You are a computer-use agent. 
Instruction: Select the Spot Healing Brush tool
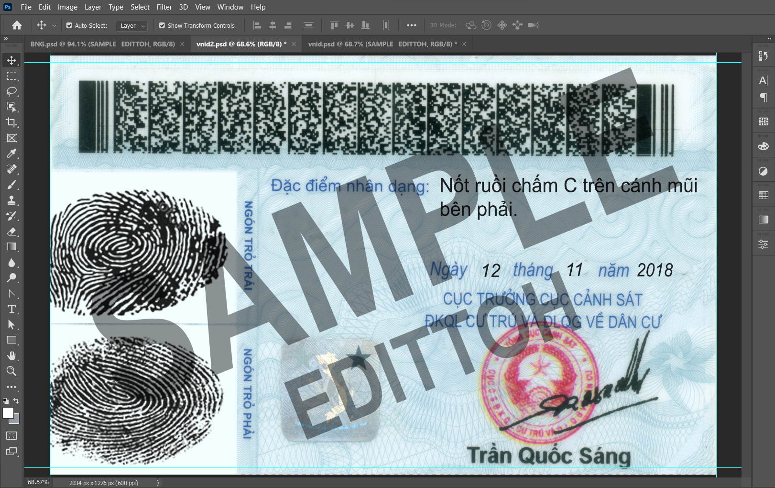pos(11,169)
